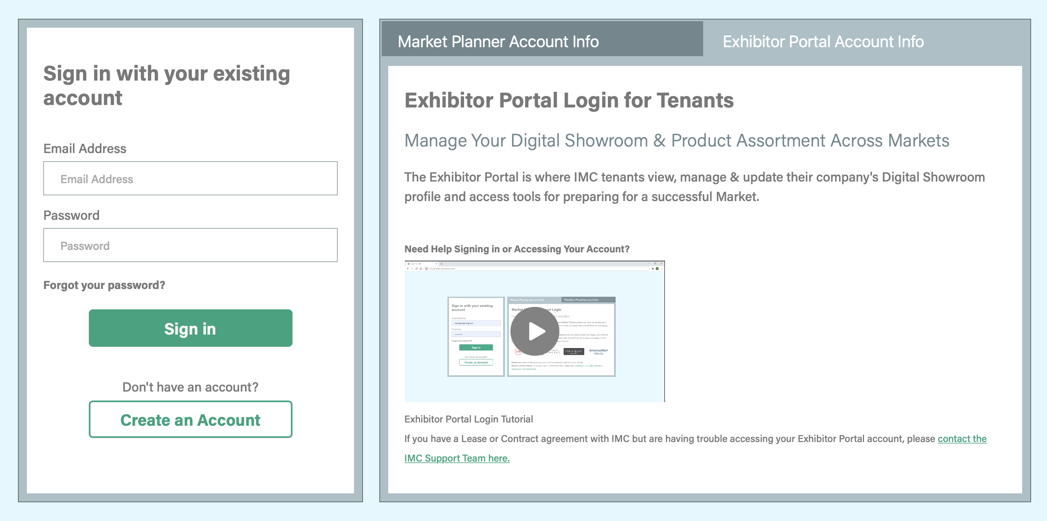
Task: Click the Email Address label above the field
Action: (x=85, y=149)
